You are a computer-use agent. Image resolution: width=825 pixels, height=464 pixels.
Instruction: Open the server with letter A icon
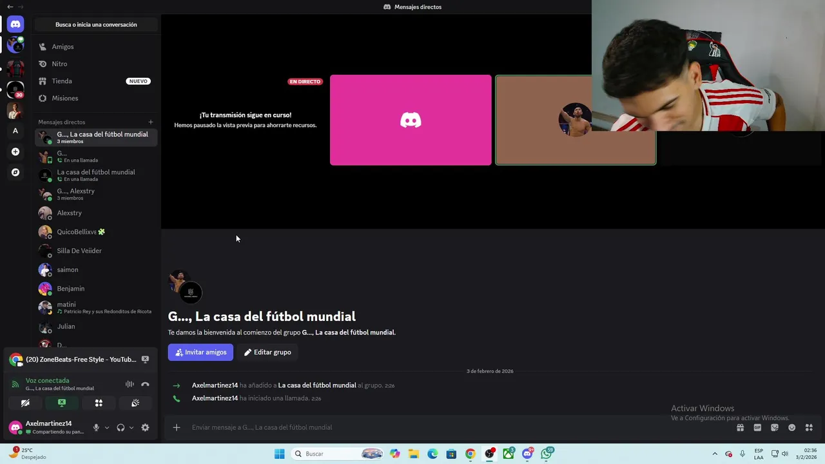(15, 131)
